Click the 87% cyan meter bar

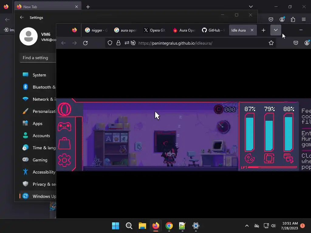tap(250, 132)
